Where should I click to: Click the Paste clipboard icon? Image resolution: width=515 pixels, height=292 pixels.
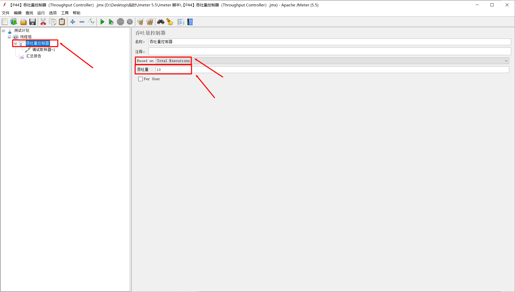62,22
